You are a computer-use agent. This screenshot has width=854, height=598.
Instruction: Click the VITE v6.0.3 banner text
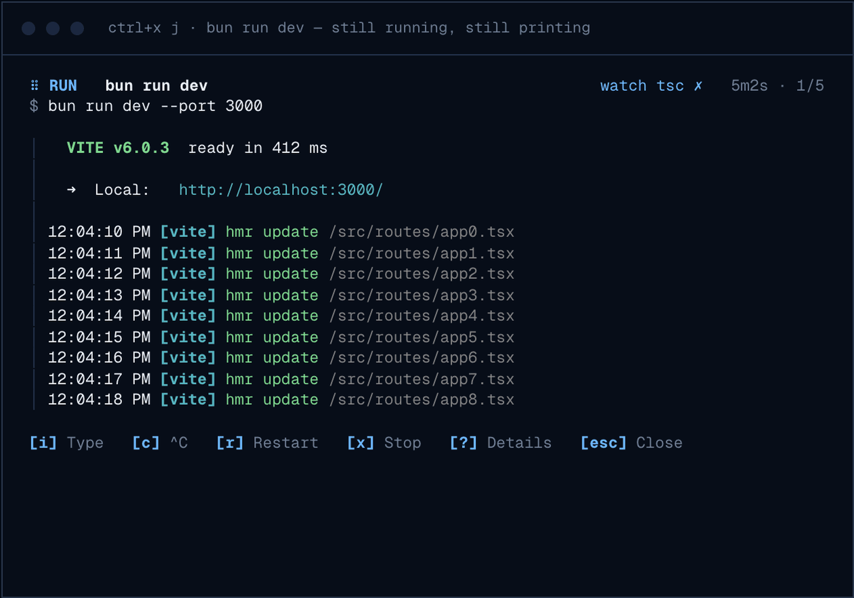coord(118,148)
